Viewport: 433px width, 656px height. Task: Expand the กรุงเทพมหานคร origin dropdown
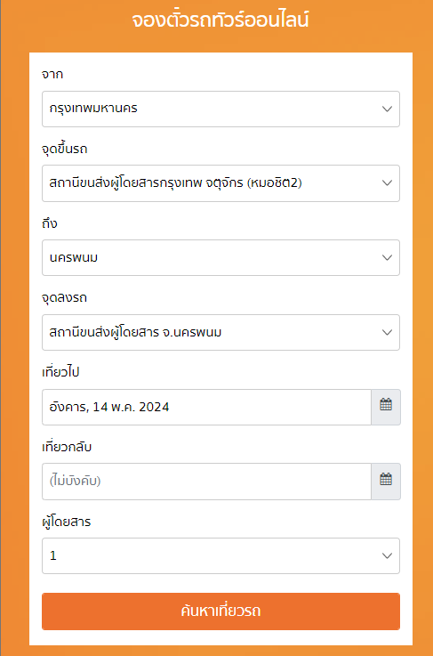coord(221,109)
